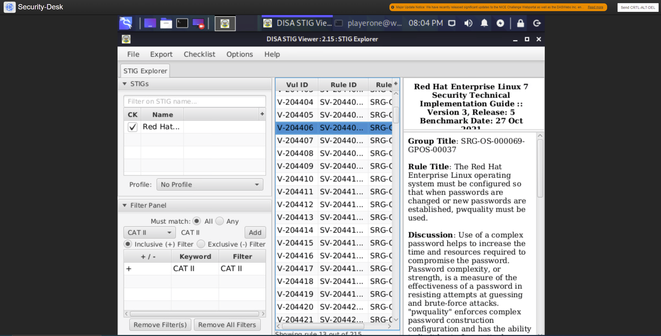The height and width of the screenshot is (336, 661).
Task: Select the Any match radio button
Action: [220, 221]
